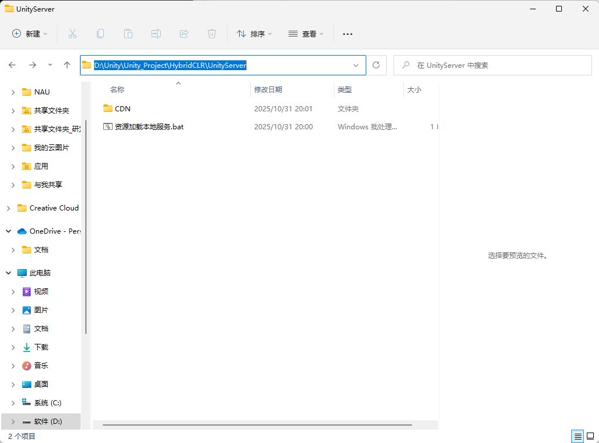This screenshot has width=599, height=443.
Task: Click the Cut scissors icon
Action: [x=73, y=34]
